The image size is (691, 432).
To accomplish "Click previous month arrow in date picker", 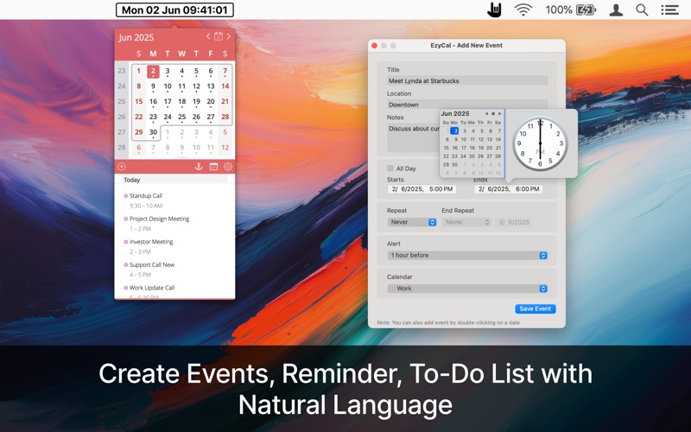I will pos(486,114).
